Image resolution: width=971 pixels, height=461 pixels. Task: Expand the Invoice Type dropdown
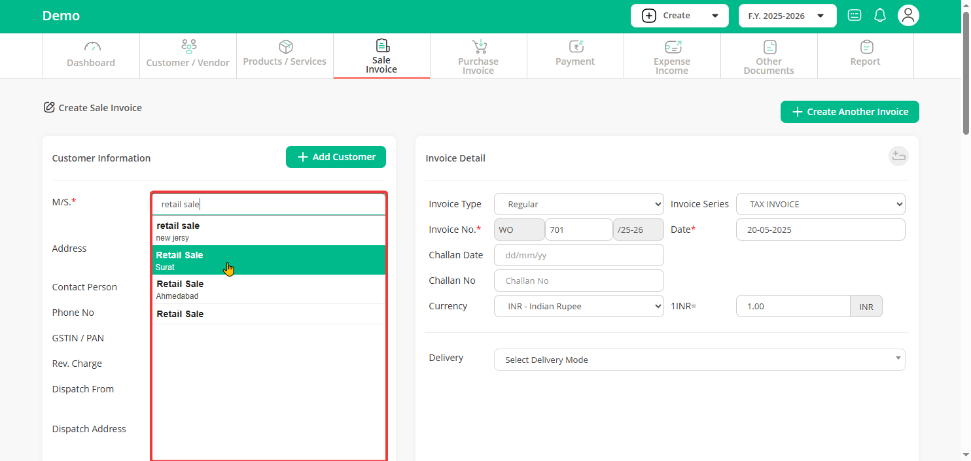pos(578,204)
